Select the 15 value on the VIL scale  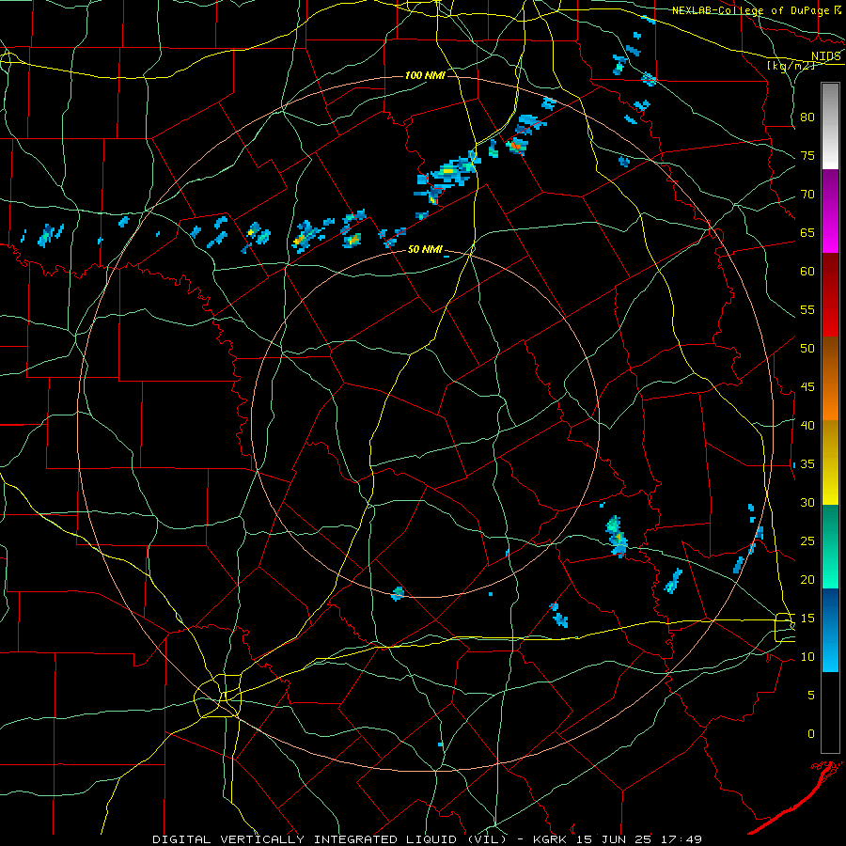click(x=807, y=619)
